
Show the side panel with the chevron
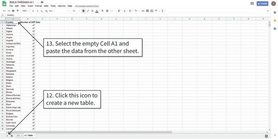click(275, 135)
